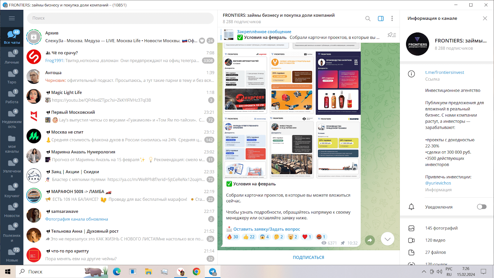This screenshot has height=278, width=494.
Task: Click the Telegram taskbar icon
Action: [213, 272]
